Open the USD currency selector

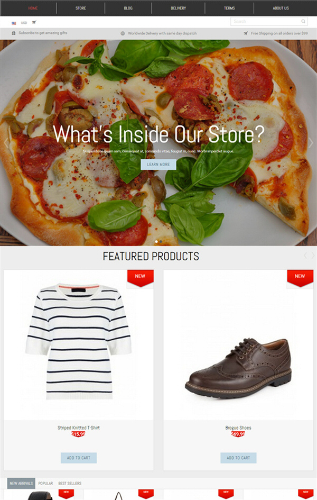click(x=24, y=23)
